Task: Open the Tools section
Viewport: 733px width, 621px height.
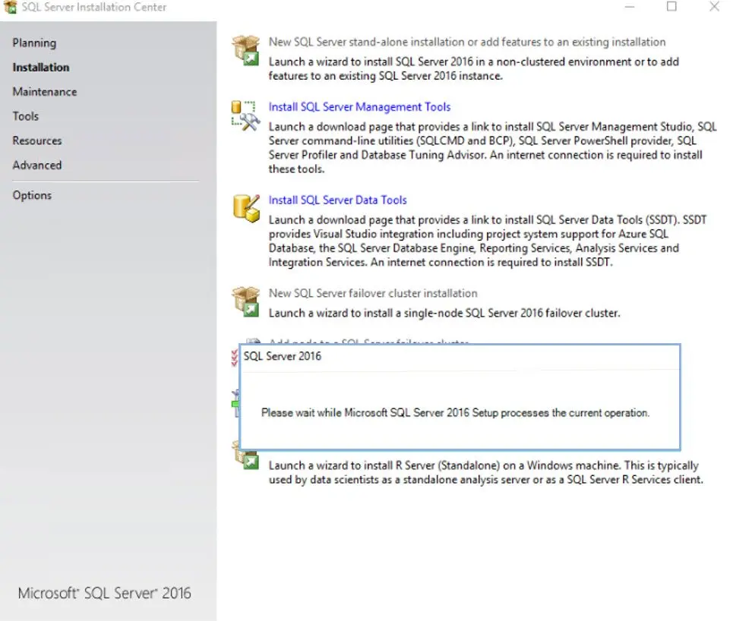Action: [26, 116]
